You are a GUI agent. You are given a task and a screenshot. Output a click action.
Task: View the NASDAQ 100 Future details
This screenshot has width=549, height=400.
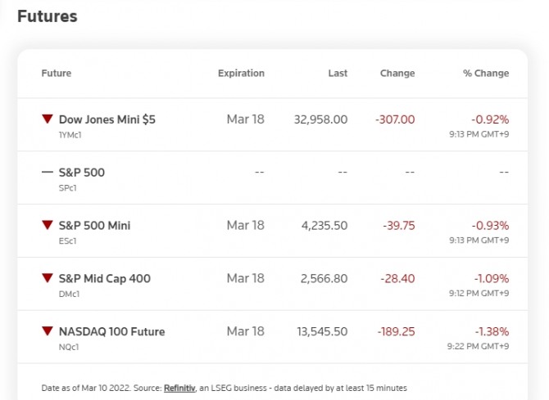point(111,331)
